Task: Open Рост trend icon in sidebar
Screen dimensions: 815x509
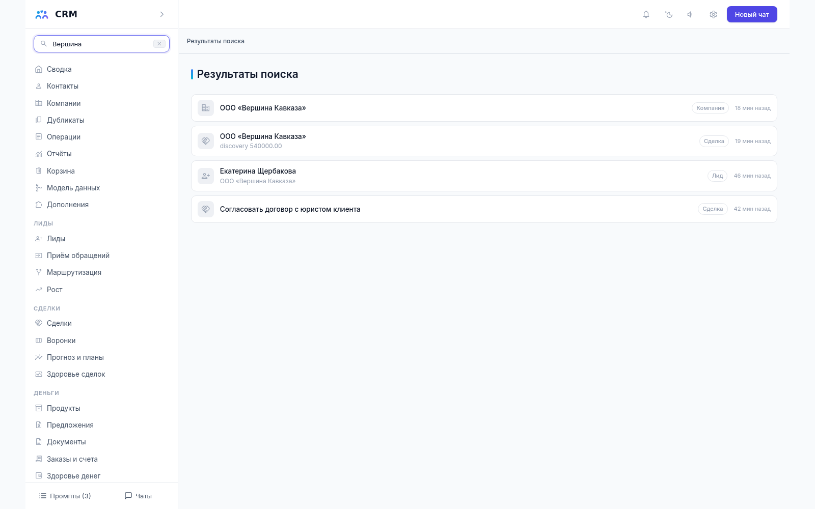Action: click(39, 290)
